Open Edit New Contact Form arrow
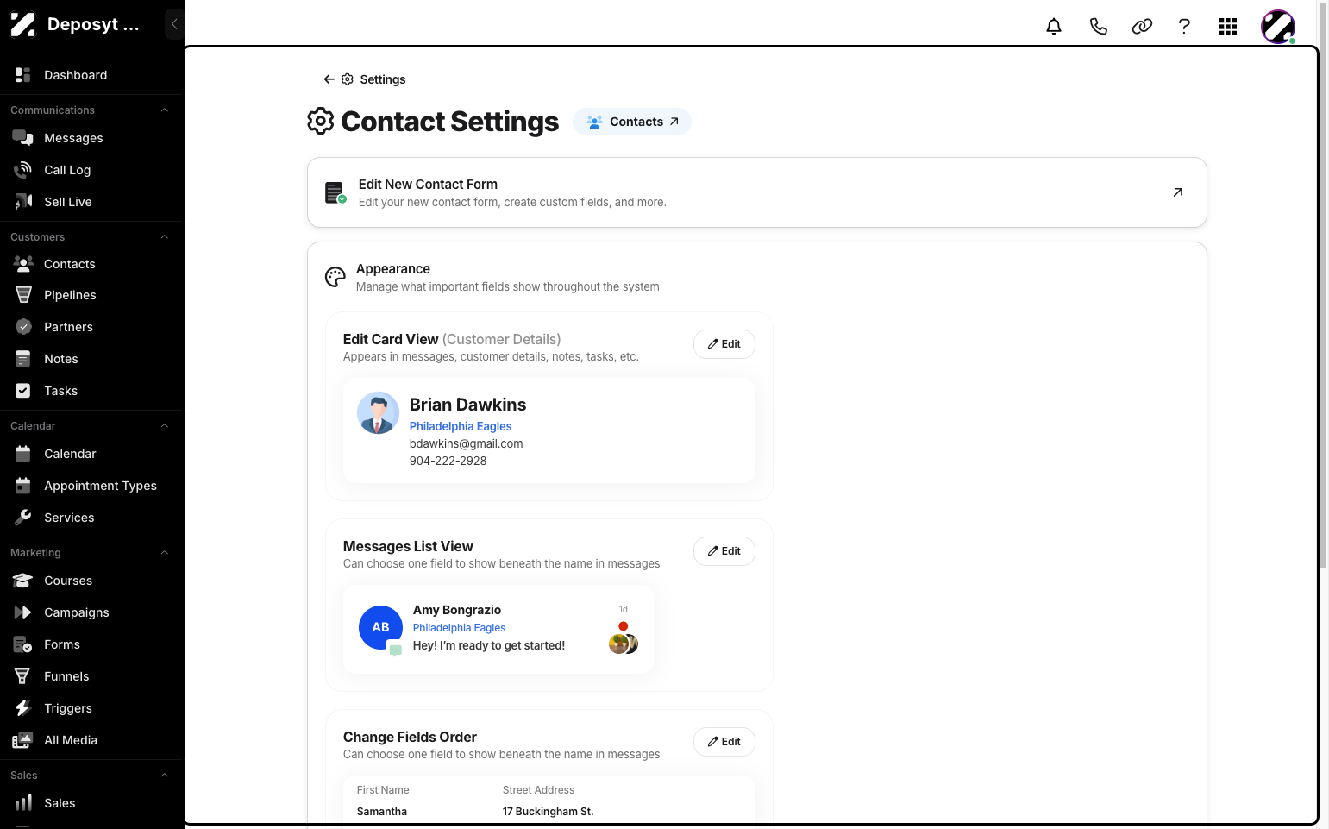The height and width of the screenshot is (829, 1329). pyautogui.click(x=1177, y=192)
